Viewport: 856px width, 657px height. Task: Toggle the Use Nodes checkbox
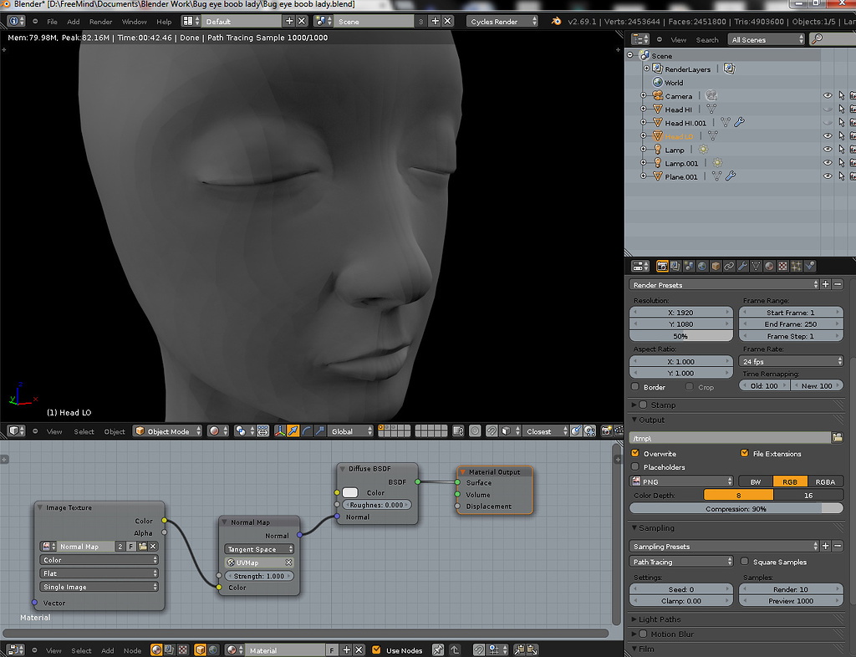pos(375,650)
